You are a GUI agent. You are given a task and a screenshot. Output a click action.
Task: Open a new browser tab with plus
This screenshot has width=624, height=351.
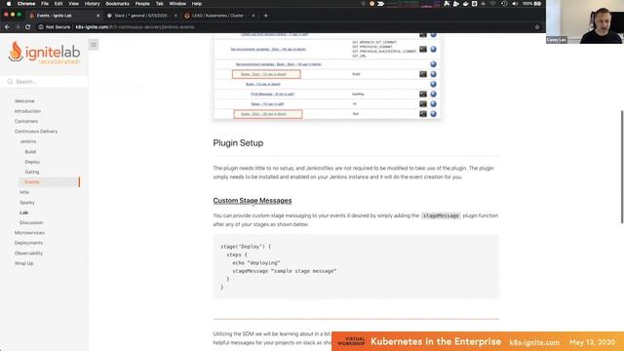(265, 16)
